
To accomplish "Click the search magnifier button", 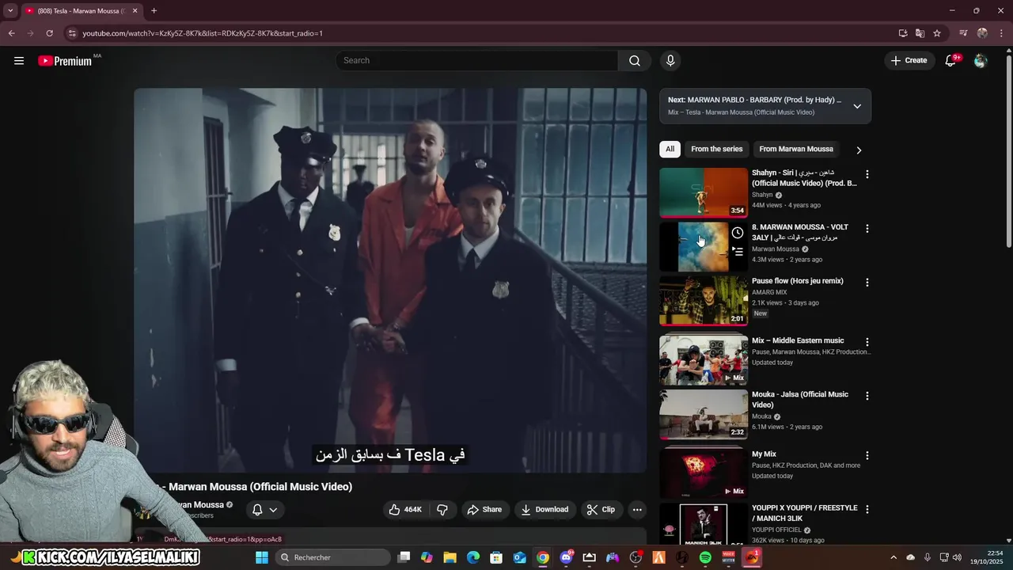I will [635, 60].
